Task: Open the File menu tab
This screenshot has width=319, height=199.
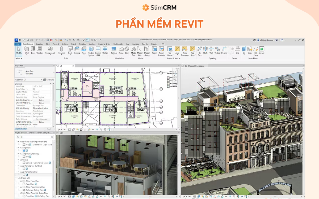Action: 18,44
